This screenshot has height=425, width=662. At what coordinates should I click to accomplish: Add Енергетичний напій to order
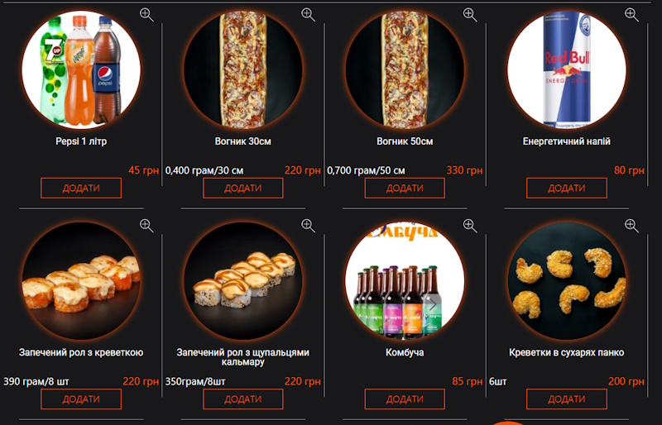(x=567, y=188)
